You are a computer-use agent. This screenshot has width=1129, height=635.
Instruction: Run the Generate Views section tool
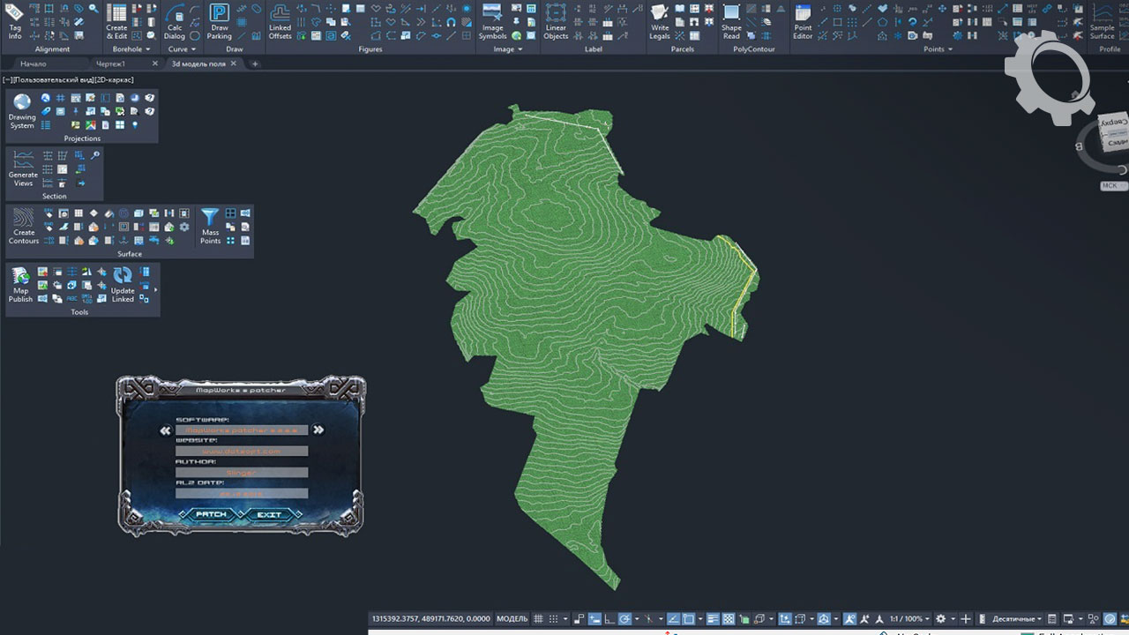coord(23,168)
